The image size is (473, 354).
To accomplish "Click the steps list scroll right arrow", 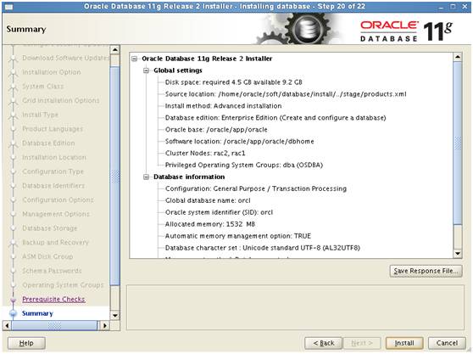I will [104, 326].
